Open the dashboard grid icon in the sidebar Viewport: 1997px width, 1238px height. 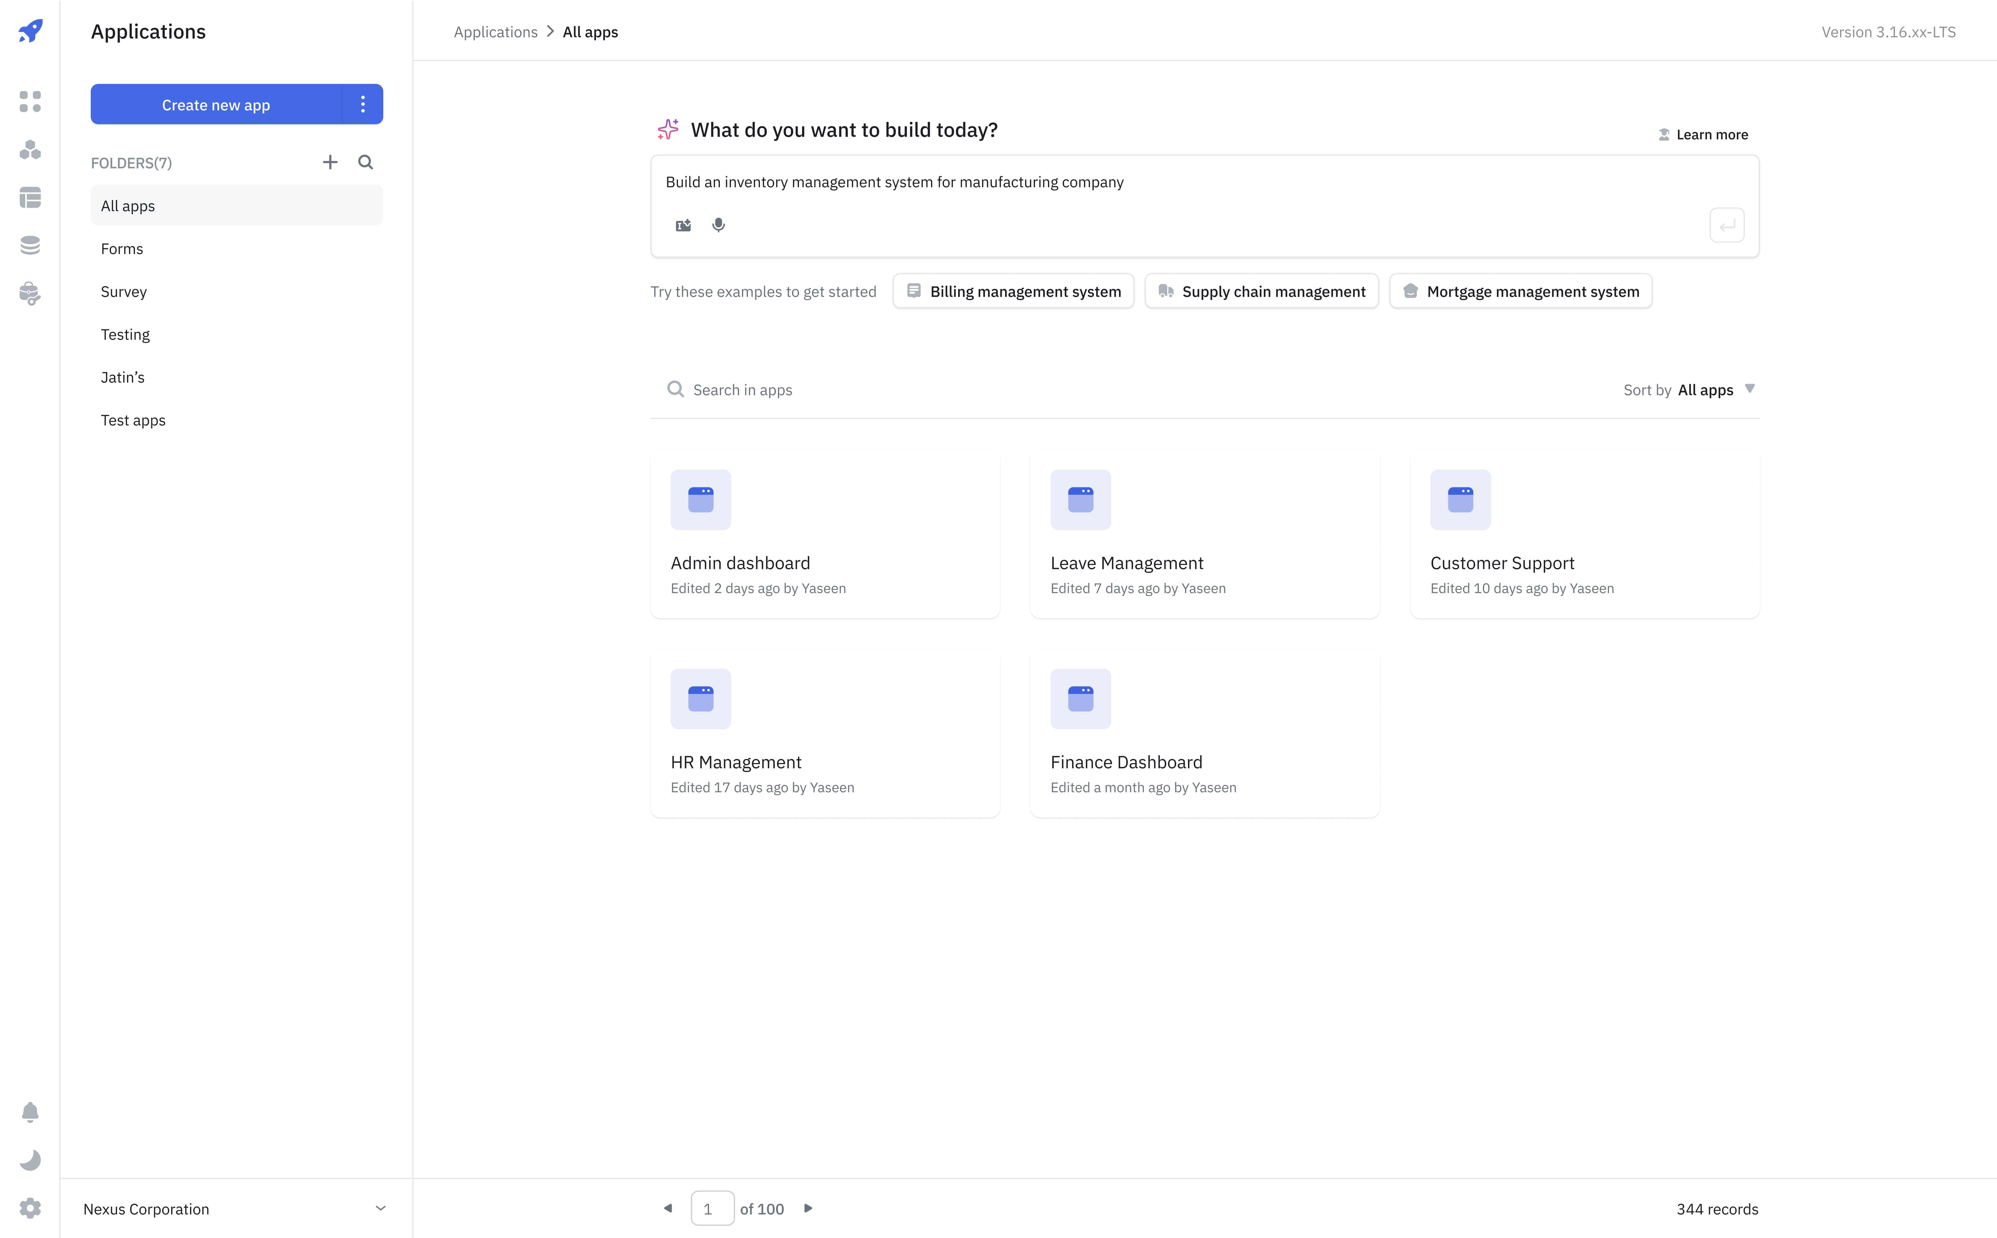tap(30, 101)
